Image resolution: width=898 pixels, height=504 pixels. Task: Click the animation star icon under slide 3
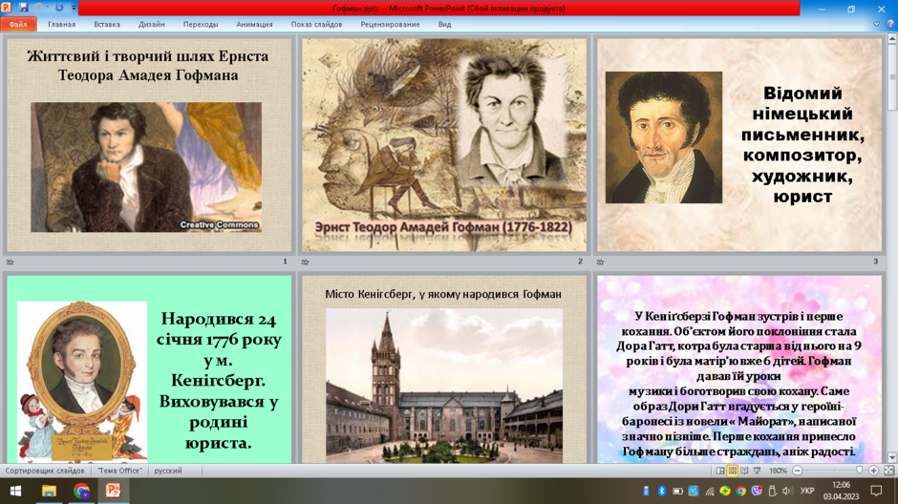click(600, 262)
